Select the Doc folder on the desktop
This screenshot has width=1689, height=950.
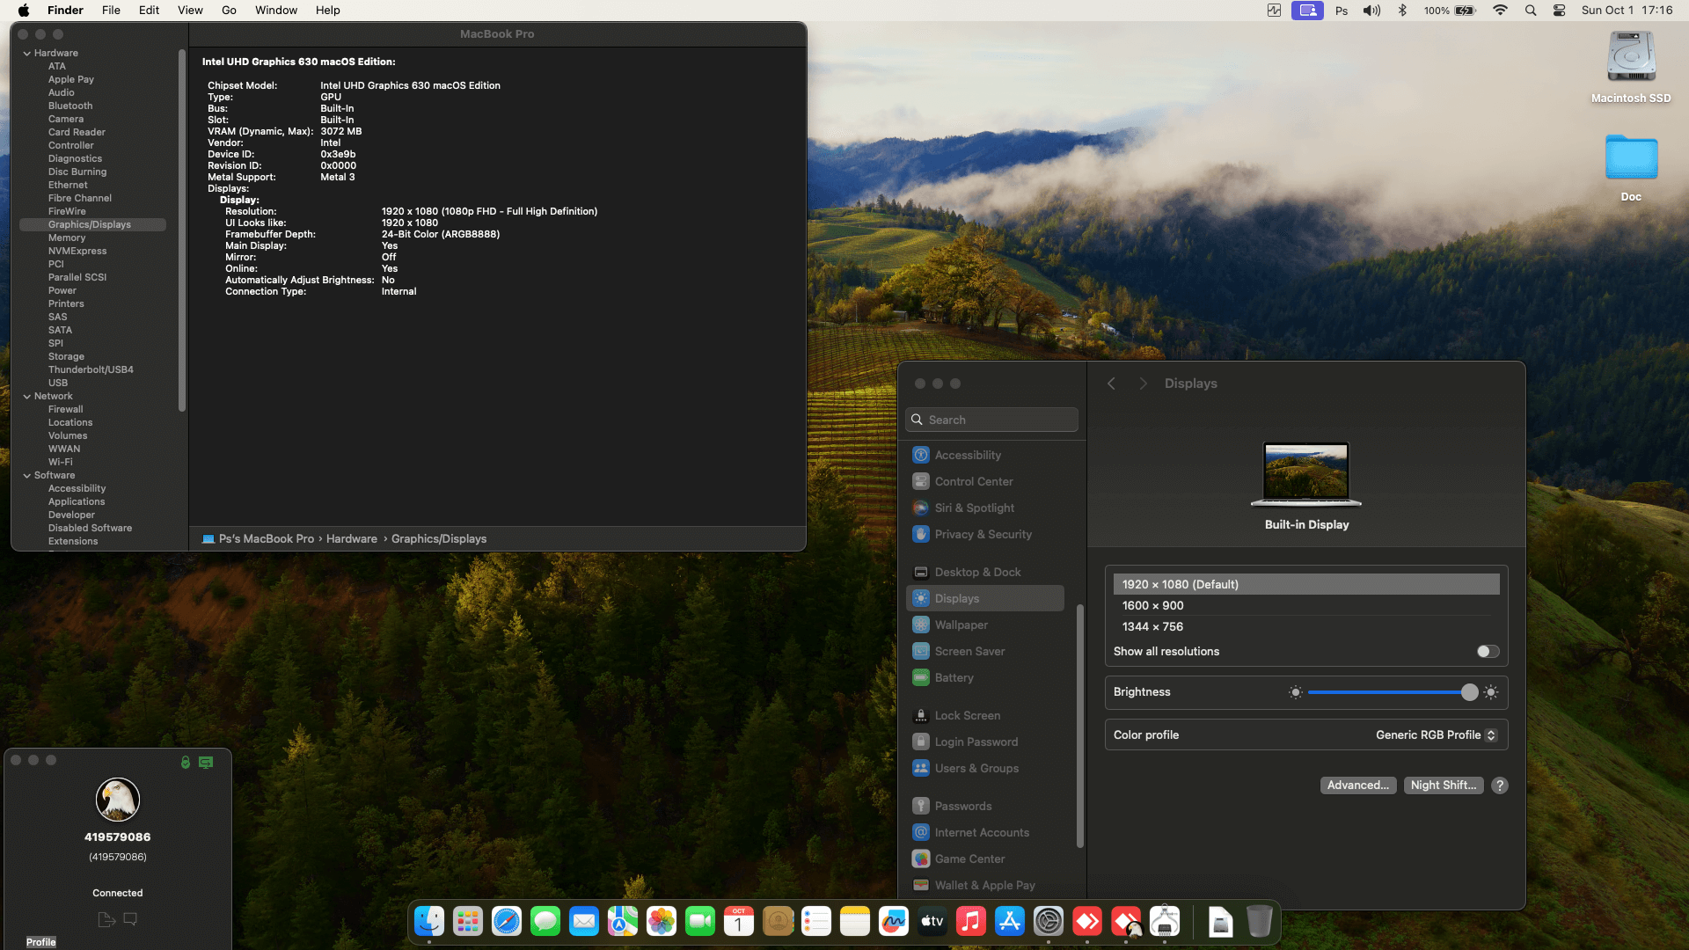tap(1631, 167)
